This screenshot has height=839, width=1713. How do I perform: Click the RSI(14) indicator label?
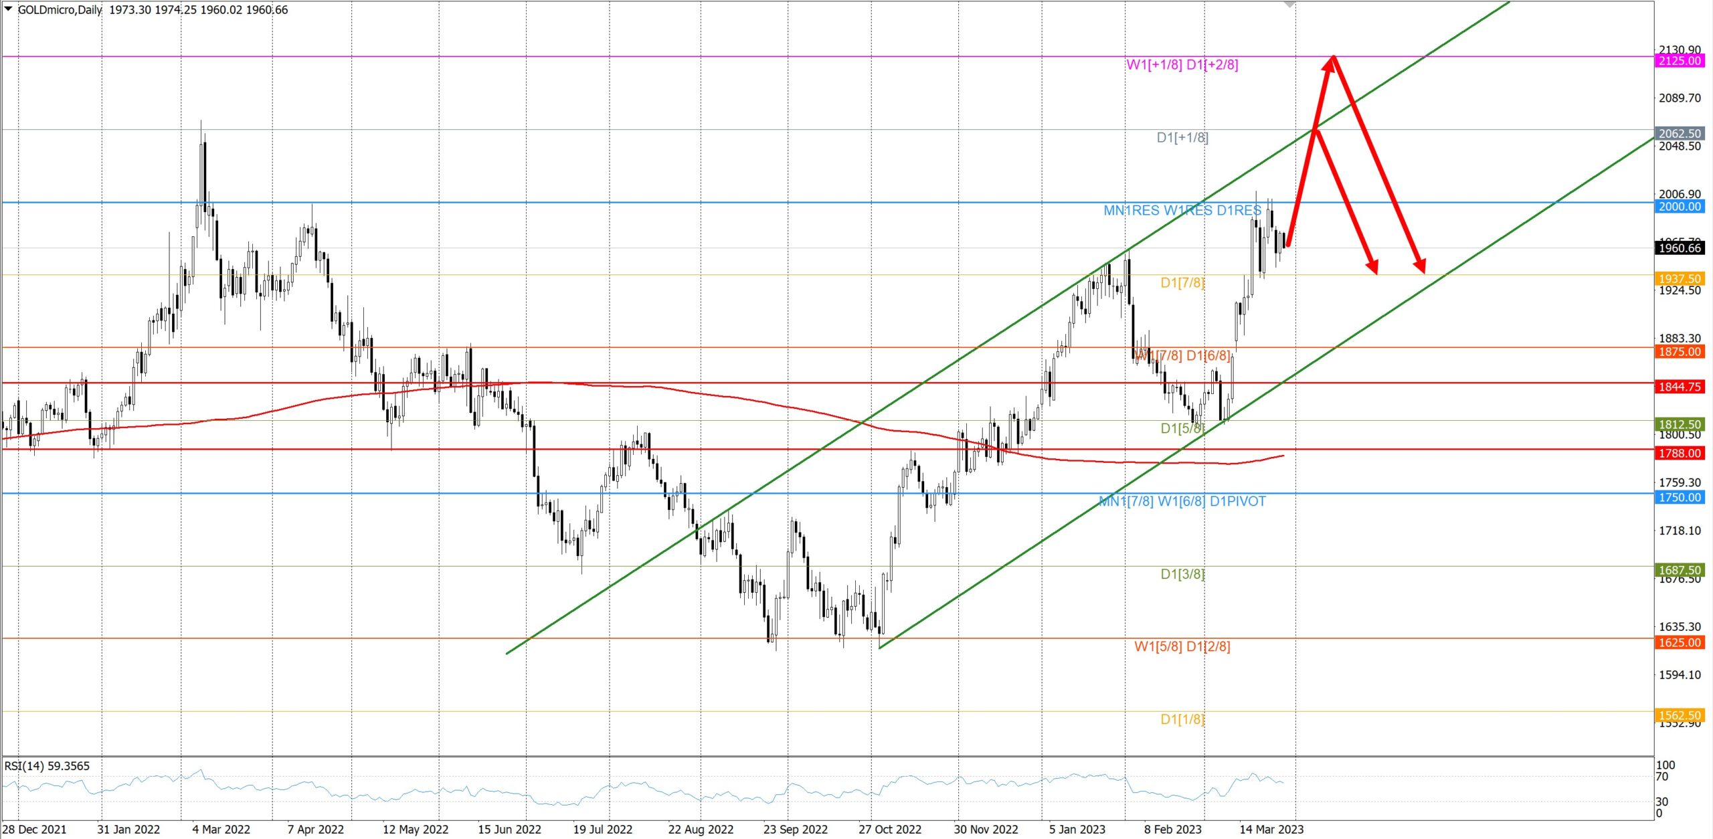tap(47, 766)
